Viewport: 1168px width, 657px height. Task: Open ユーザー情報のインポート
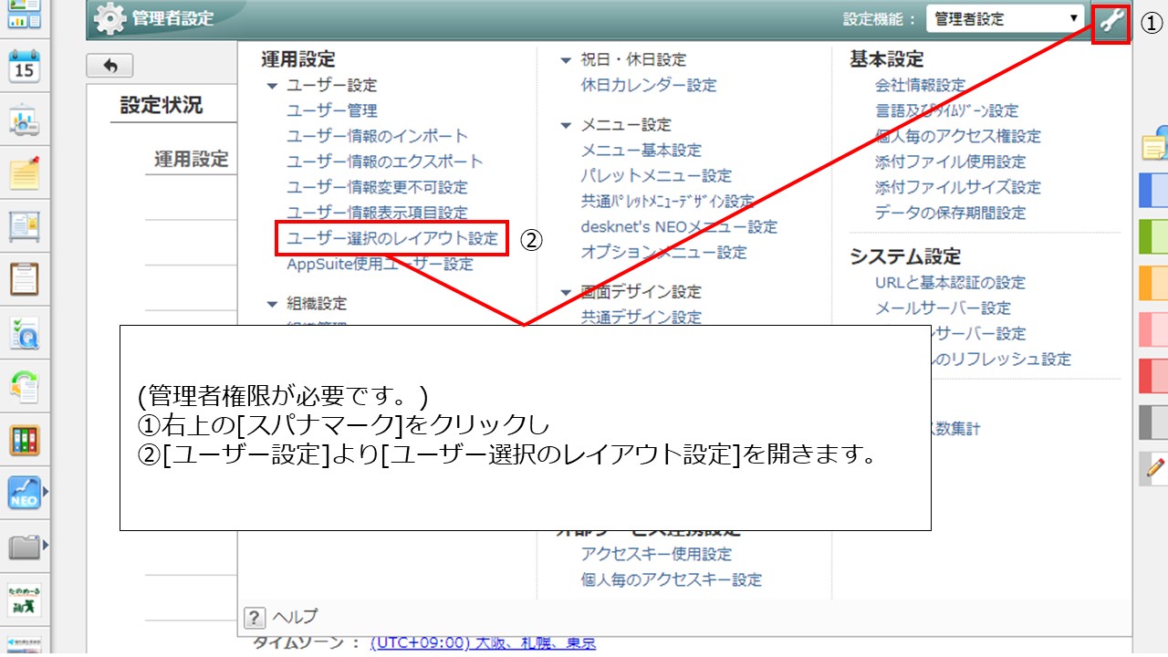pos(377,136)
